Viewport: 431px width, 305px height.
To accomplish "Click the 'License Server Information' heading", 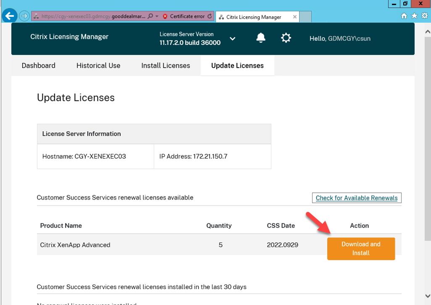I will [x=81, y=134].
